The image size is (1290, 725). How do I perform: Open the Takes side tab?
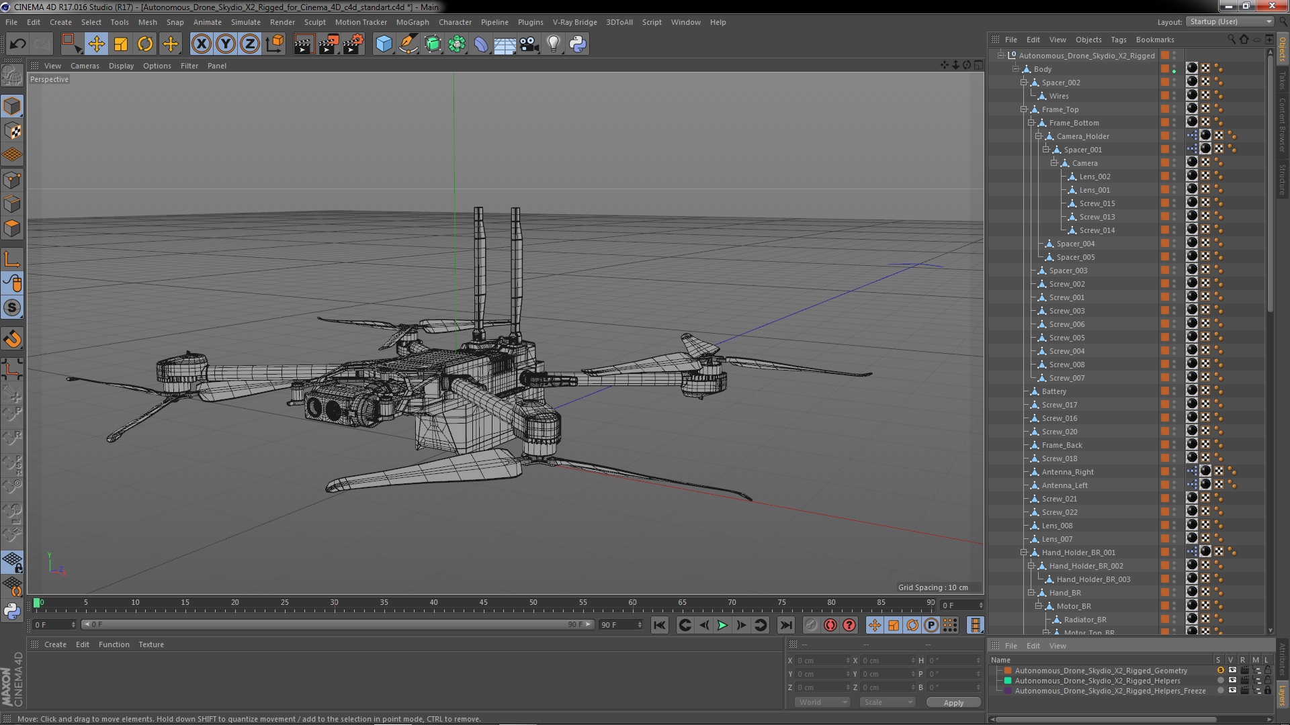(1282, 81)
